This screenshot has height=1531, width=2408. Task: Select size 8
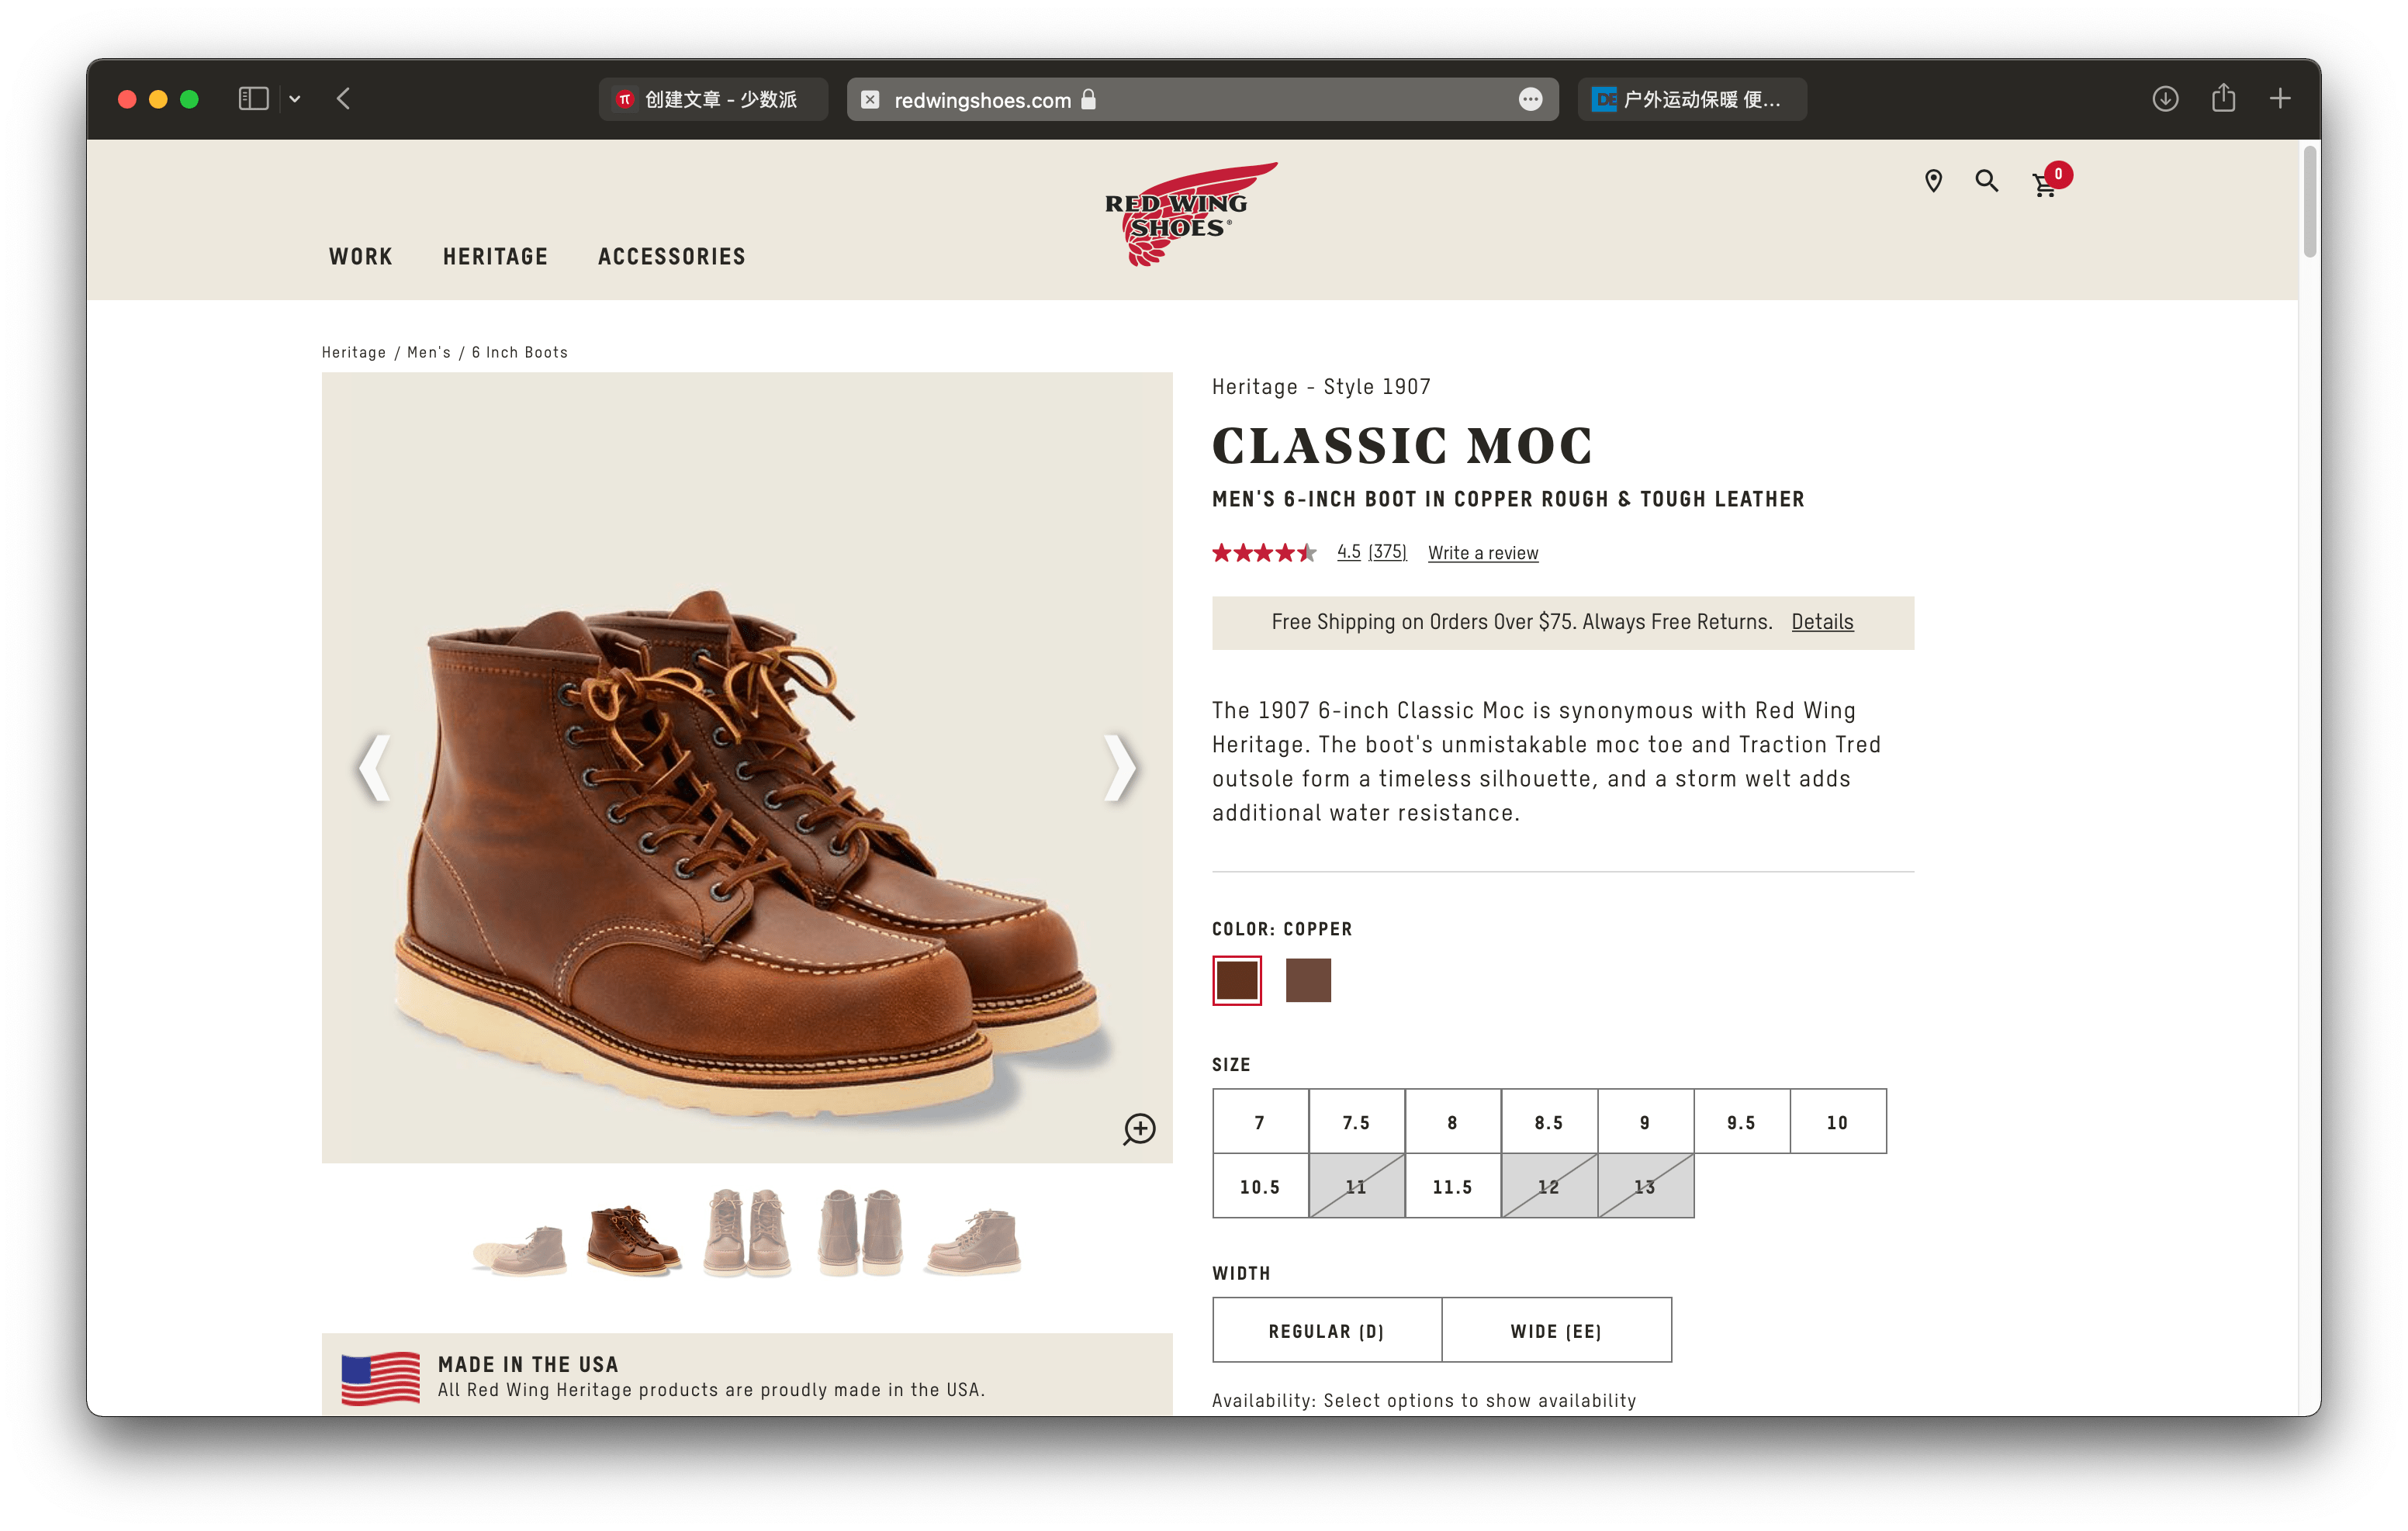click(x=1452, y=1122)
